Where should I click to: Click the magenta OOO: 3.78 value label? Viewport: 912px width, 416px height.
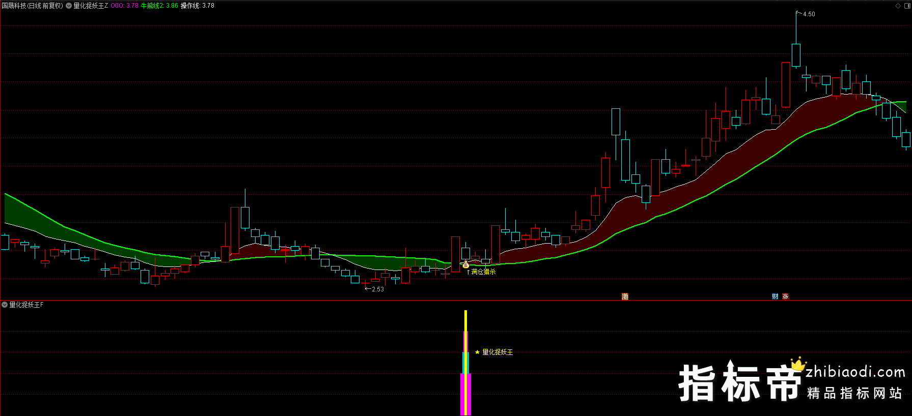click(x=124, y=6)
